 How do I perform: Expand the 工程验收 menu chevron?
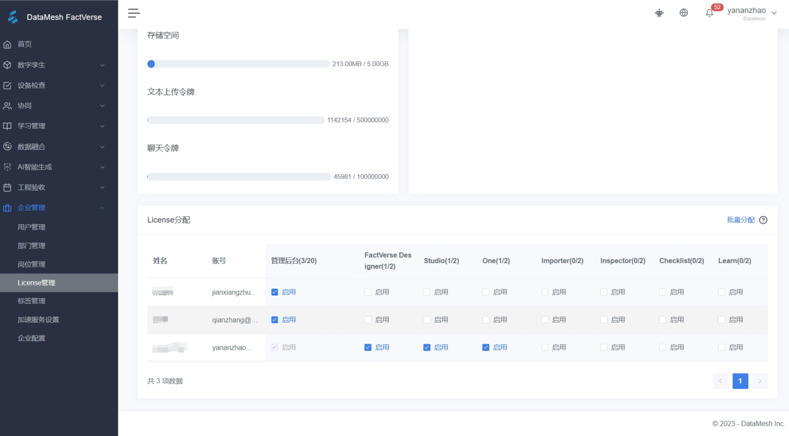102,188
